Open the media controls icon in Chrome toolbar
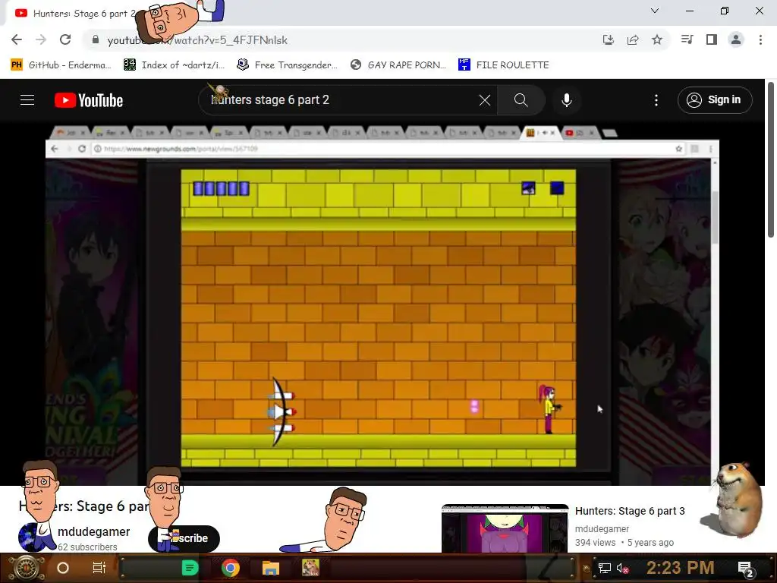Screen dimensions: 777x583 click(687, 39)
